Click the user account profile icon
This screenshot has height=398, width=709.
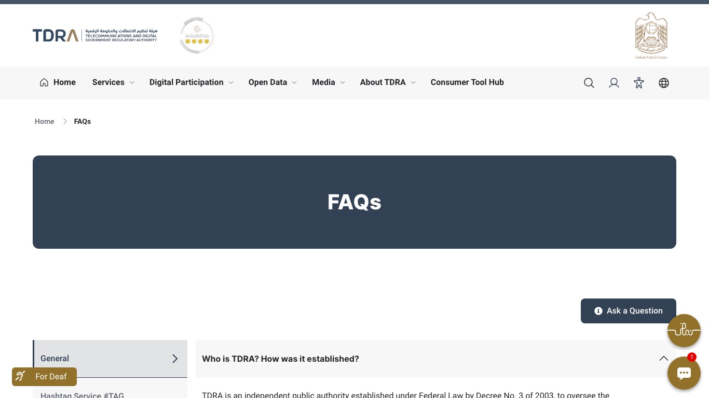[x=614, y=83]
